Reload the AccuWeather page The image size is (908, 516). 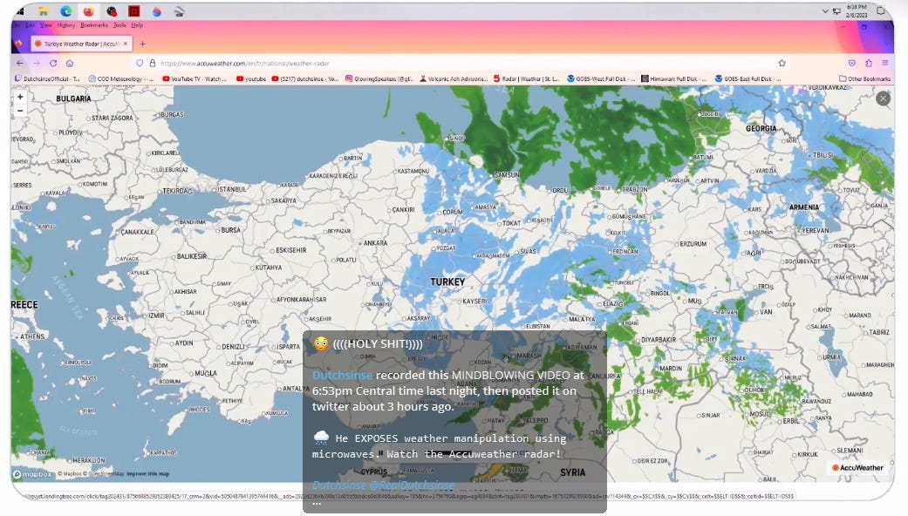(x=52, y=63)
